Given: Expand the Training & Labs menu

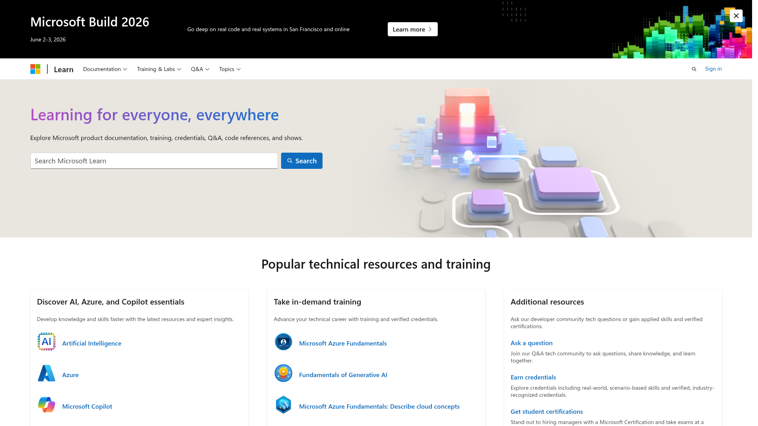Looking at the screenshot, I should 159,69.
